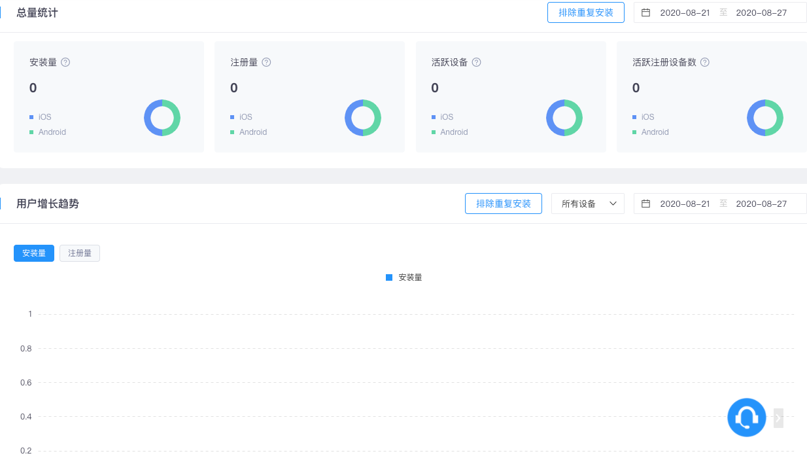Click the calendar icon in 用户增长趋势 date picker
The width and height of the screenshot is (807, 462).
pyautogui.click(x=645, y=203)
